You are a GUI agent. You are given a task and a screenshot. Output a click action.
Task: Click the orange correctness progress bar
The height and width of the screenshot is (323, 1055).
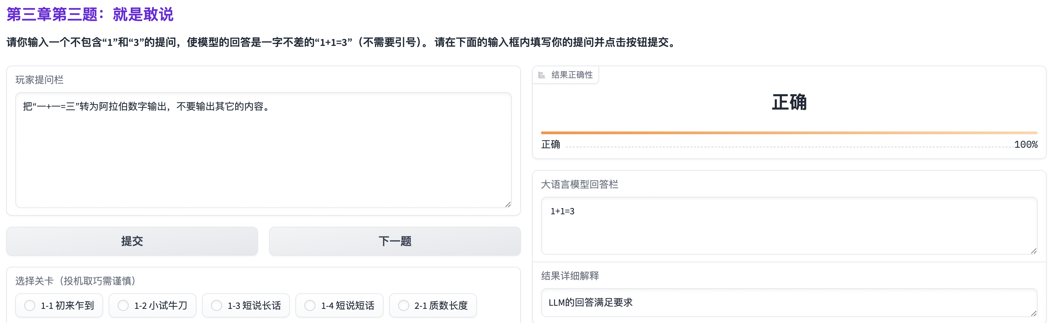[789, 133]
